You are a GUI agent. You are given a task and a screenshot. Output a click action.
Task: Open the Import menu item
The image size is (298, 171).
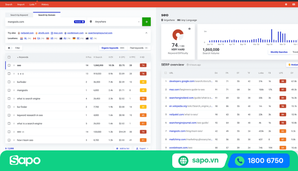coord(21,4)
